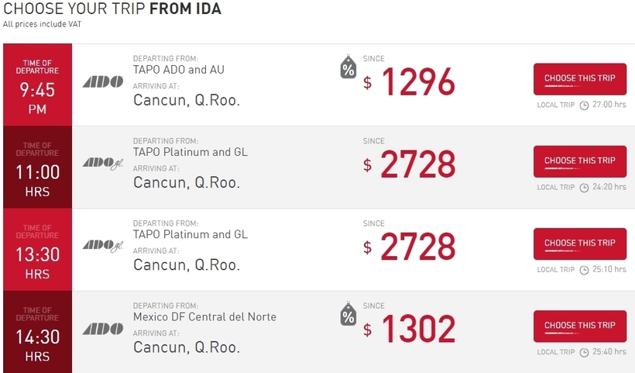Click the ADO GL logo on the 11:00 trip

(x=103, y=164)
